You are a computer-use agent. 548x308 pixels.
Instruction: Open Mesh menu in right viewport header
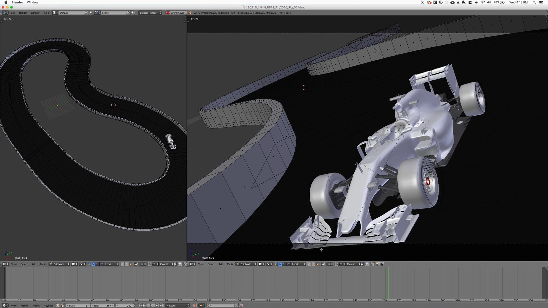tap(230, 264)
